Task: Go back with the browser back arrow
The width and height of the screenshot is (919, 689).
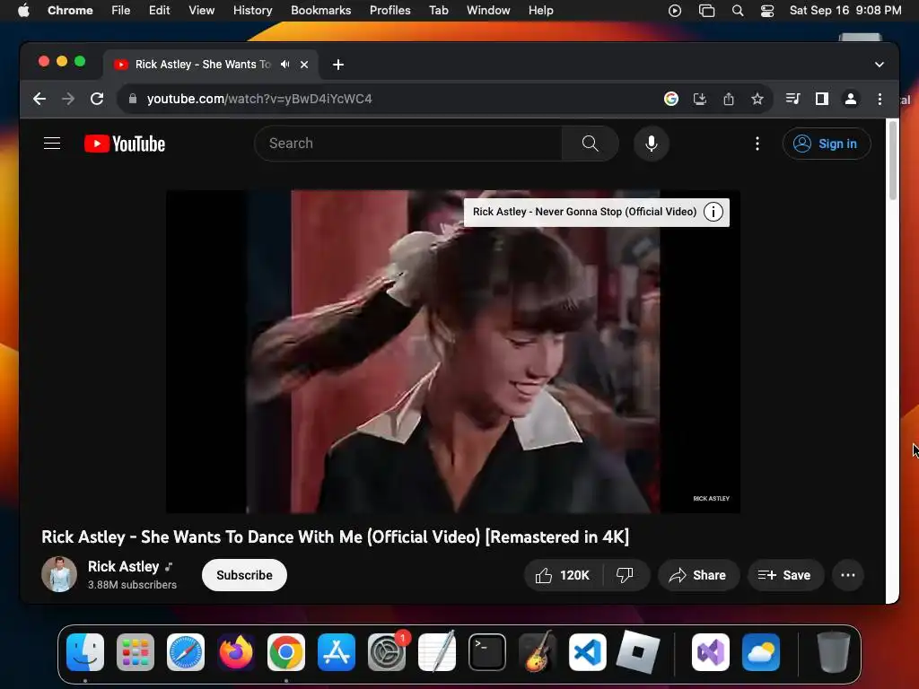Action: (x=39, y=99)
